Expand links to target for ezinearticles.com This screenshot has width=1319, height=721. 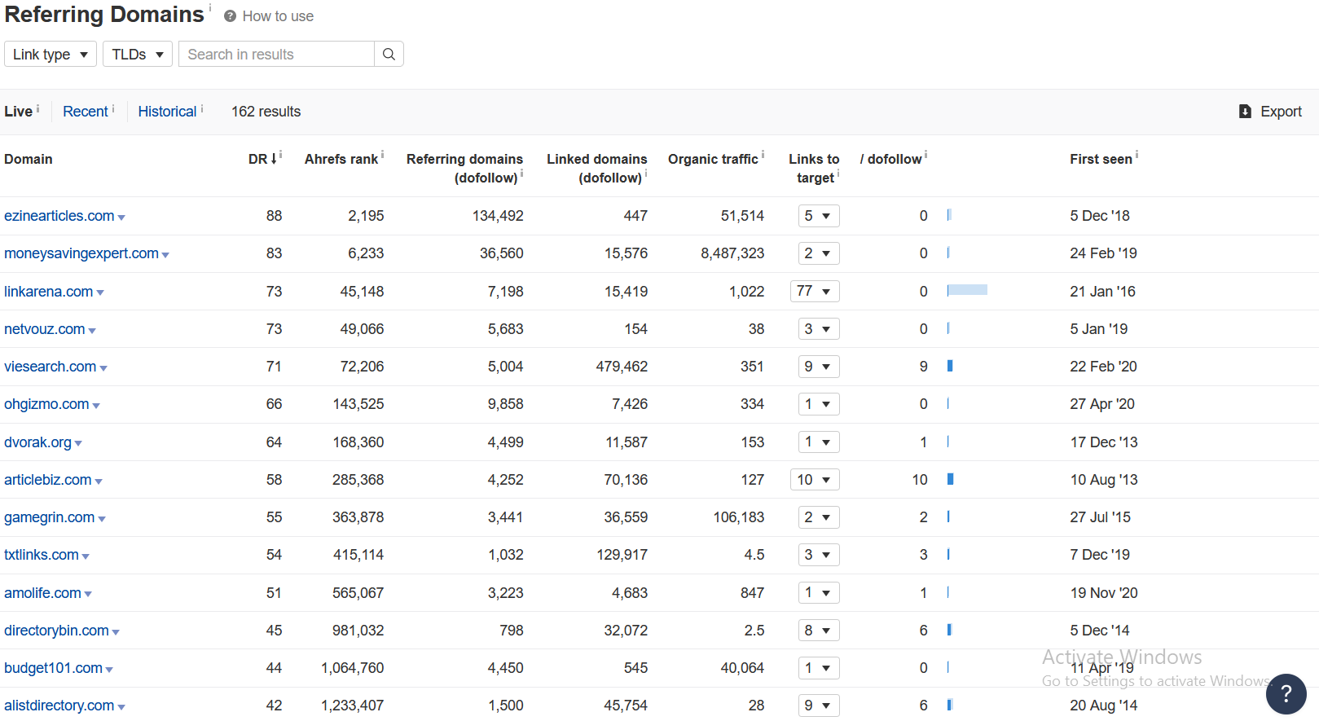pos(819,216)
